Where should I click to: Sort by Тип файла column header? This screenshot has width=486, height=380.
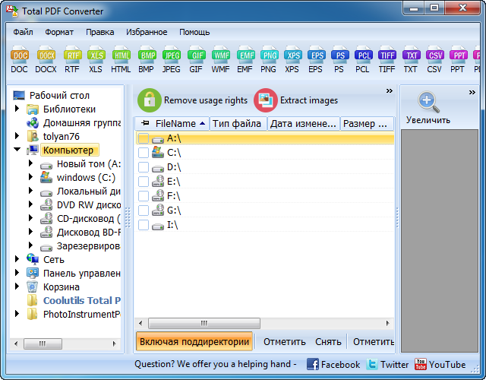coord(238,123)
